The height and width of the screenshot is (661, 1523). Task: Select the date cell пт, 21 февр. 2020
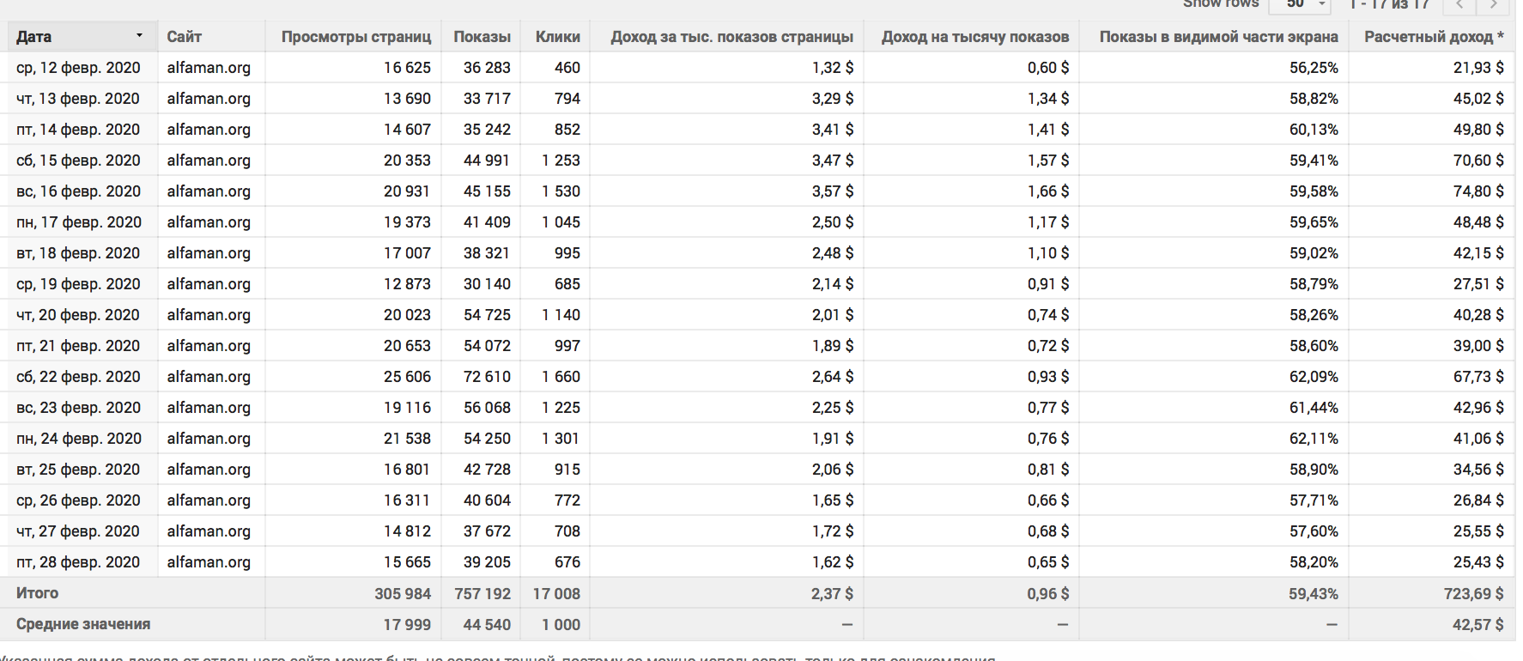78,346
